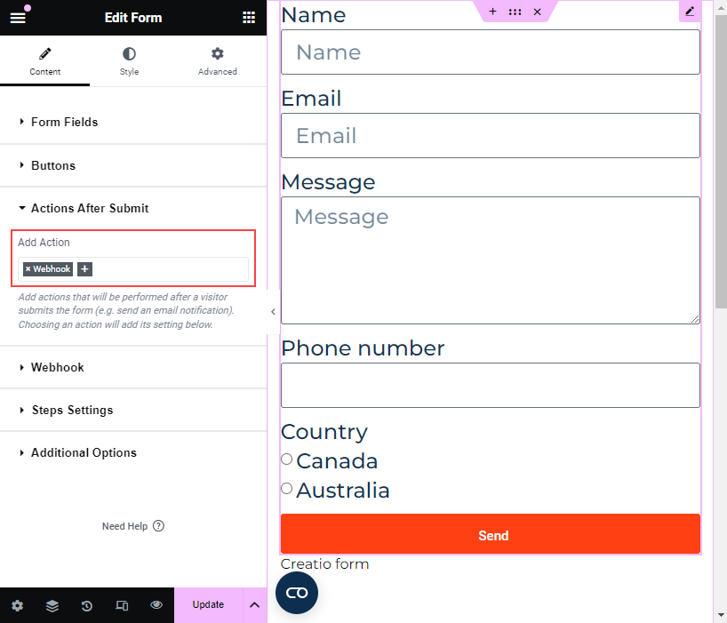This screenshot has height=623, width=727.
Task: Click the Email input field
Action: (x=490, y=135)
